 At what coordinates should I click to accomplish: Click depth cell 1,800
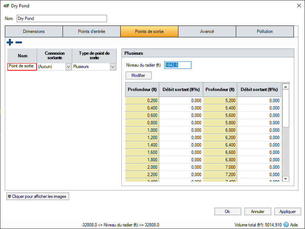click(x=142, y=159)
